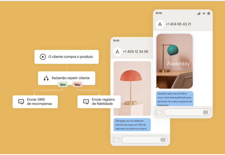Screen dimensions: 225x155
Task: Tap voice waveform icon in front phone input
Action: pyautogui.click(x=206, y=112)
